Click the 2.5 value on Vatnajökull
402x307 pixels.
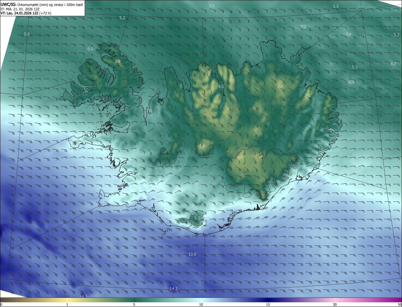coord(240,157)
